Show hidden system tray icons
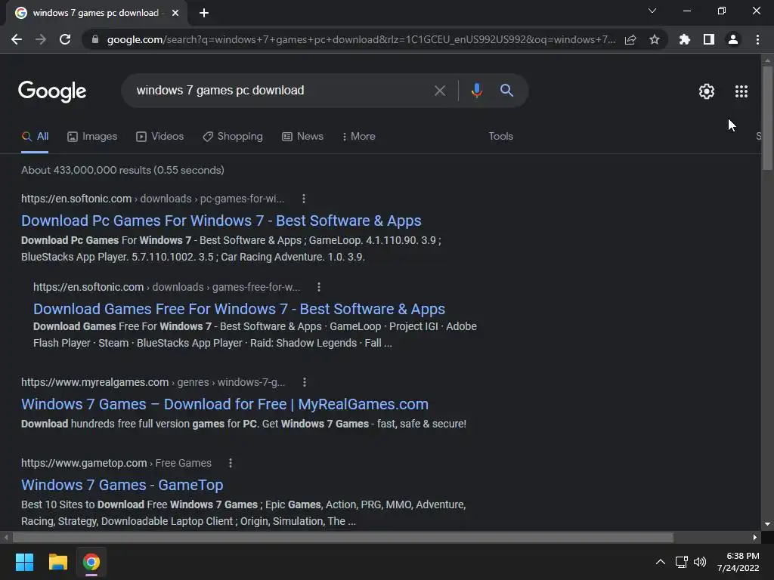The width and height of the screenshot is (774, 580). click(x=660, y=562)
